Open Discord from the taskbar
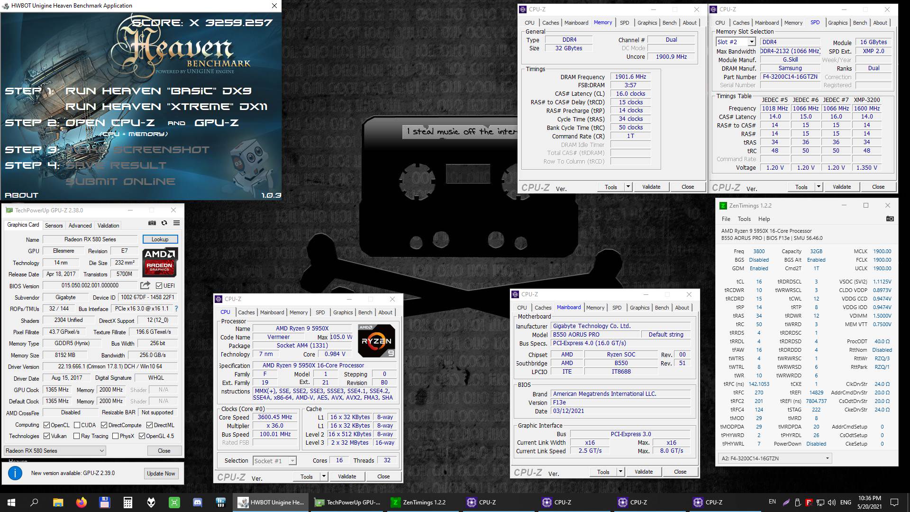 click(197, 502)
